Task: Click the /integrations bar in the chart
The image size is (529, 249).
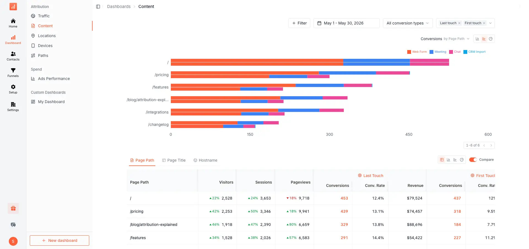Action: (x=257, y=112)
